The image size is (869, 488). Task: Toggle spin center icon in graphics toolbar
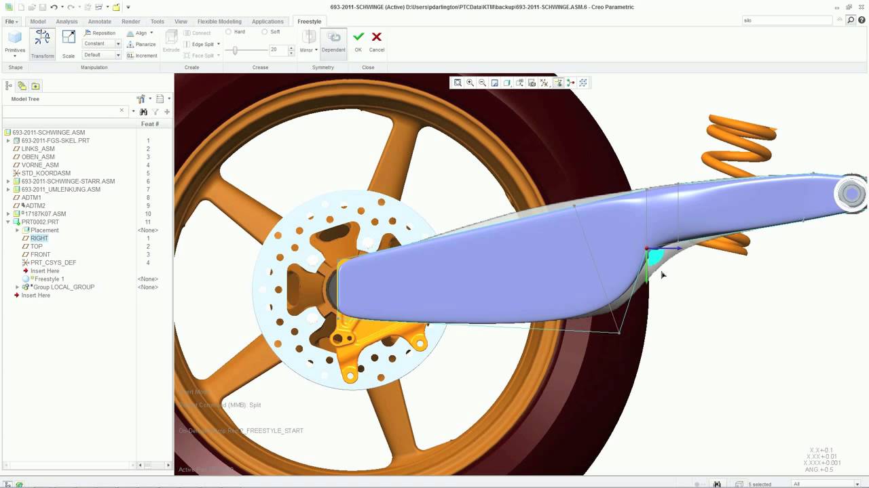(571, 83)
